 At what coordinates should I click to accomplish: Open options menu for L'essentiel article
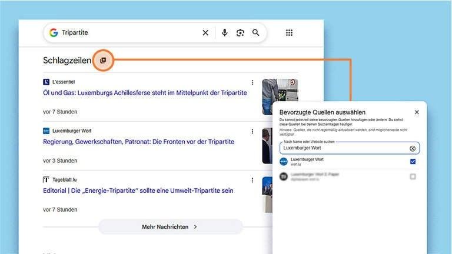(x=252, y=82)
